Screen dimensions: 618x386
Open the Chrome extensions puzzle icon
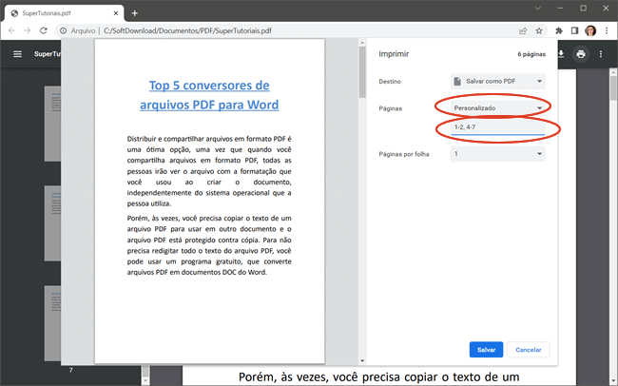pos(557,30)
